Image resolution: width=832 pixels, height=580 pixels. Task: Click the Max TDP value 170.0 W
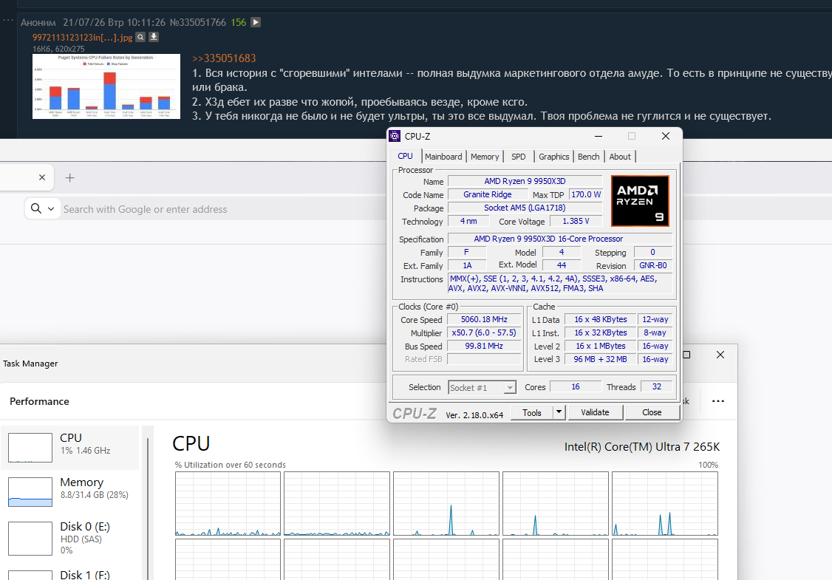(586, 194)
